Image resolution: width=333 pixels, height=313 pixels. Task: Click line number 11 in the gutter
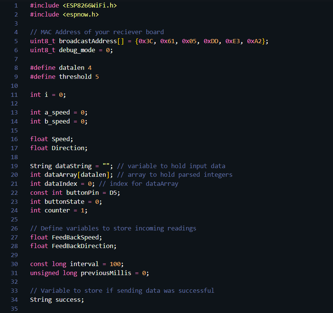pyautogui.click(x=14, y=95)
